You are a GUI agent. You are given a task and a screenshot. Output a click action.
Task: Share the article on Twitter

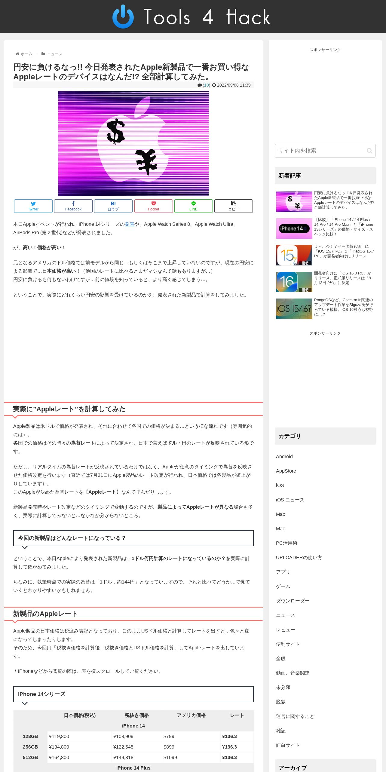pyautogui.click(x=33, y=206)
